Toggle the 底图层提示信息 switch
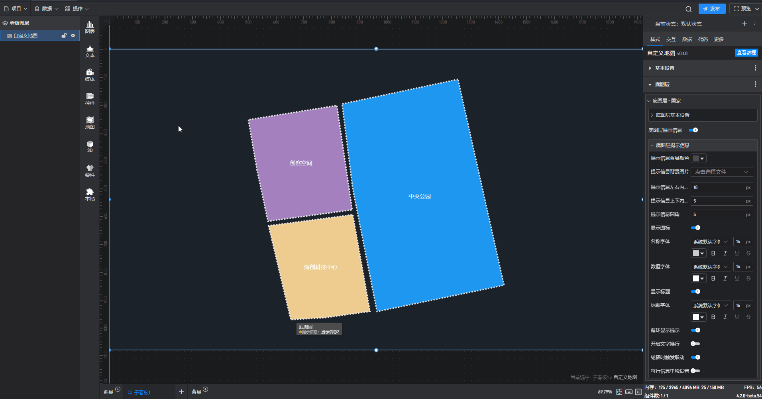This screenshot has width=762, height=399. pyautogui.click(x=693, y=130)
